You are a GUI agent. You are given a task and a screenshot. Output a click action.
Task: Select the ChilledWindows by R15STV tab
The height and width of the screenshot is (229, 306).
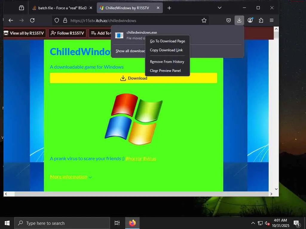click(130, 8)
